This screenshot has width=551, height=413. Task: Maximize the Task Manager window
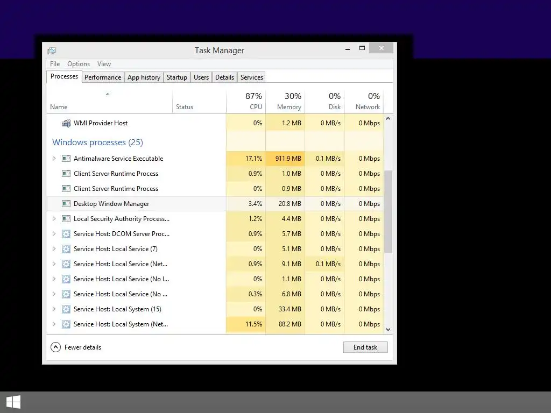(362, 48)
